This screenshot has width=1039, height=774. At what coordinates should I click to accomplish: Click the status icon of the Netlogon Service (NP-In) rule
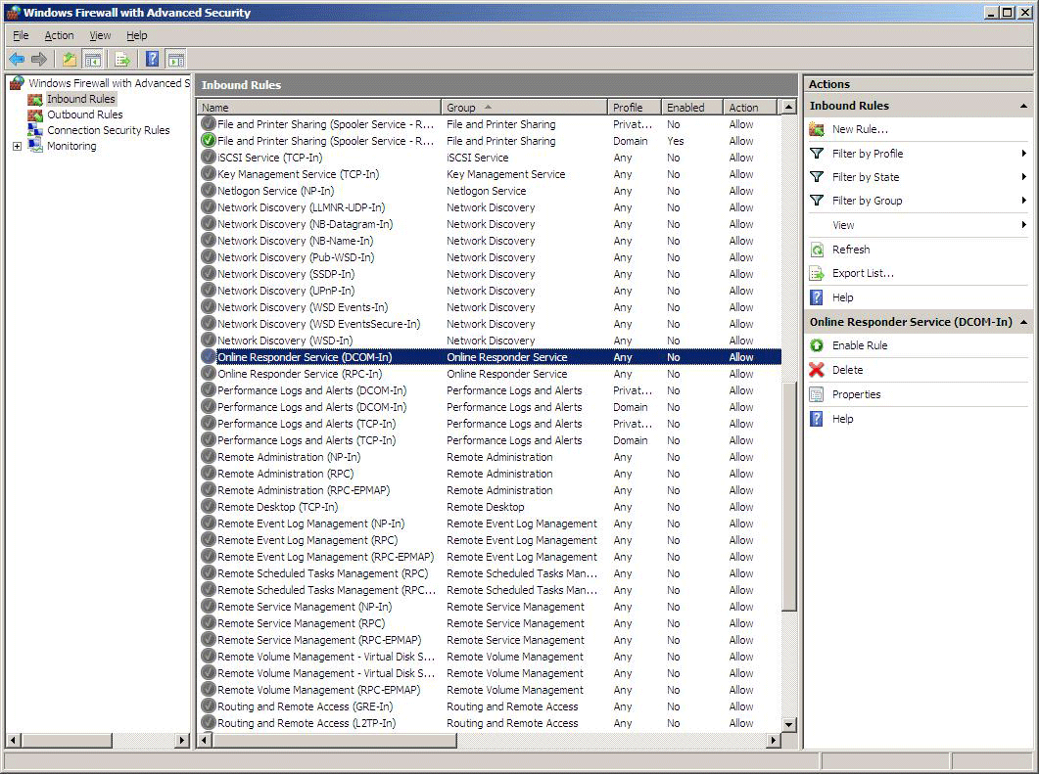tap(208, 191)
